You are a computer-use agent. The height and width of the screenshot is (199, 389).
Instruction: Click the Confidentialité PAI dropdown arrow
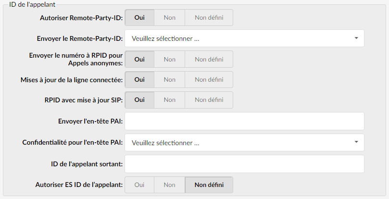tap(356, 142)
